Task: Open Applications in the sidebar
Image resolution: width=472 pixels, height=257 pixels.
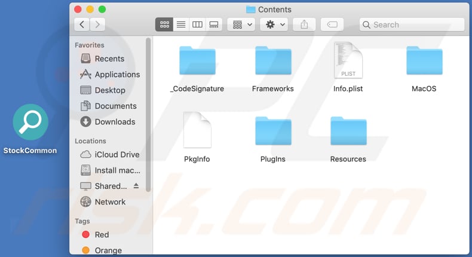Action: point(117,75)
